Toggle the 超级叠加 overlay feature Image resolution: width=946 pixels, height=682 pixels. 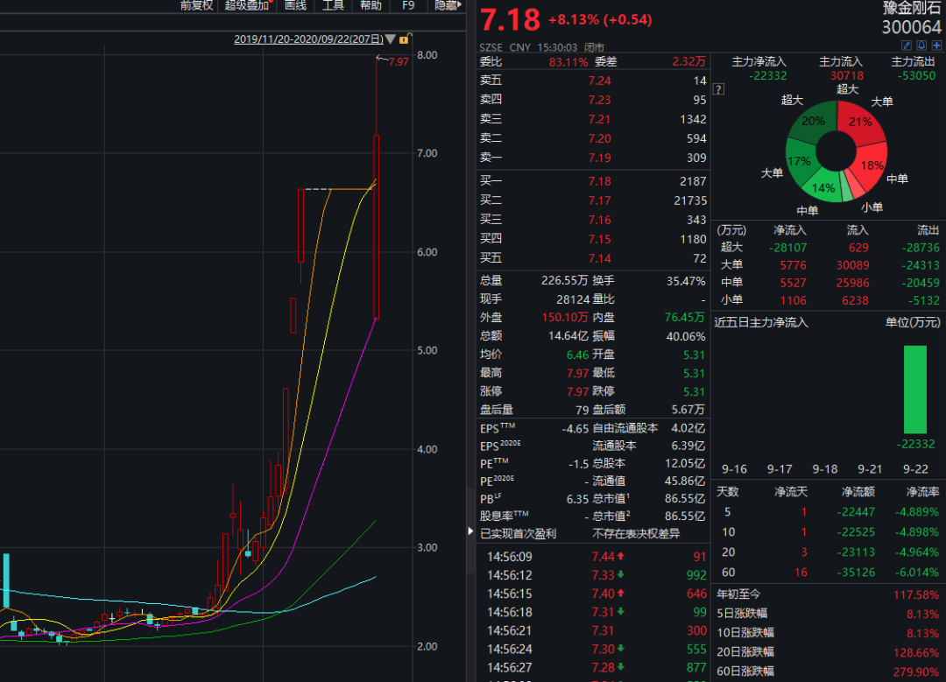pyautogui.click(x=246, y=6)
